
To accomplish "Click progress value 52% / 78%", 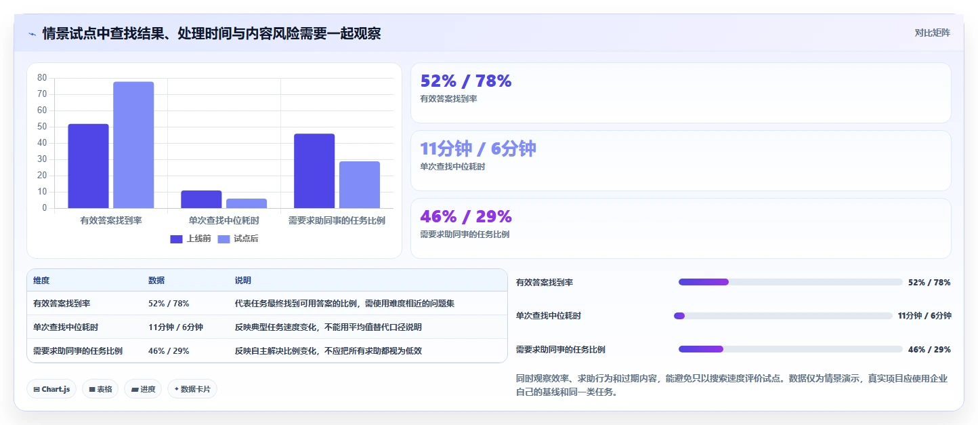I will pos(929,283).
